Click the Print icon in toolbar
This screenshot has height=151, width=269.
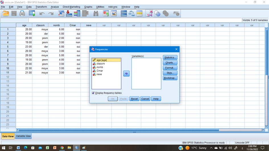click(x=22, y=13)
